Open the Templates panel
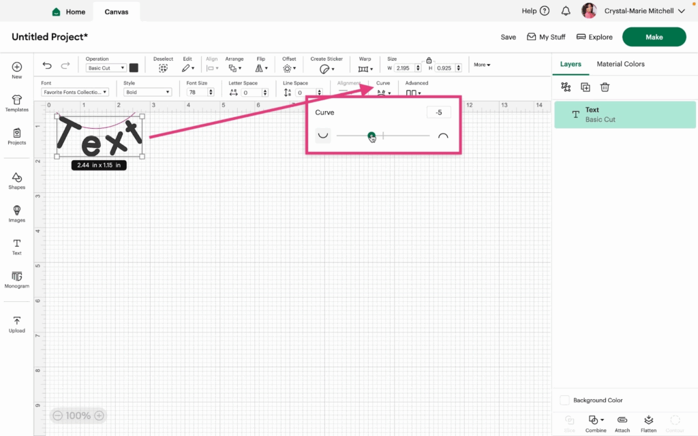This screenshot has width=698, height=436. click(17, 103)
